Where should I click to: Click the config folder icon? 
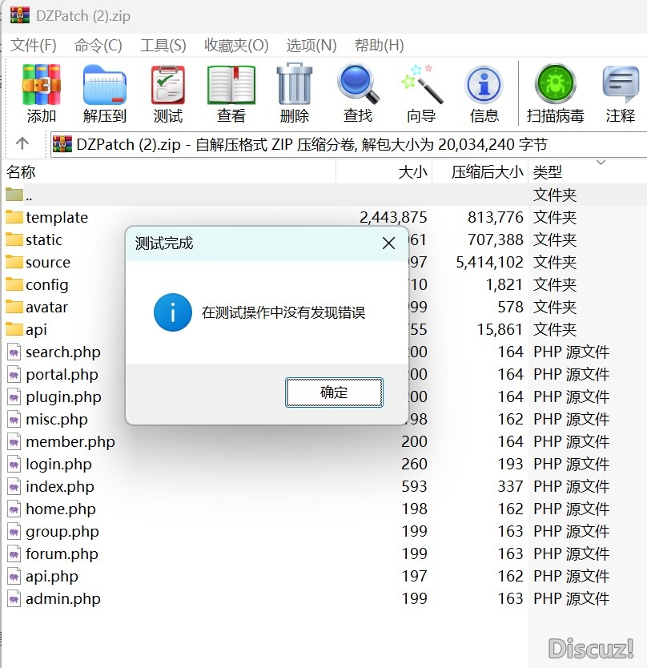click(x=14, y=284)
